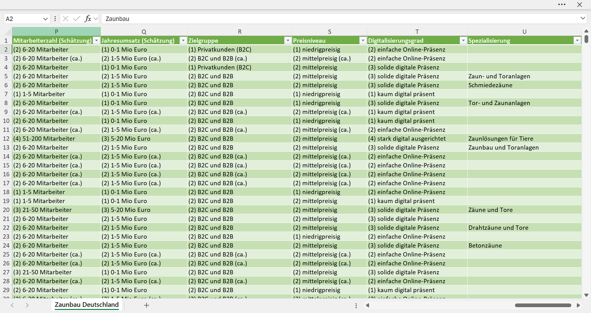This screenshot has width=591, height=313.
Task: Click the confirm entry checkmark icon
Action: [x=77, y=19]
